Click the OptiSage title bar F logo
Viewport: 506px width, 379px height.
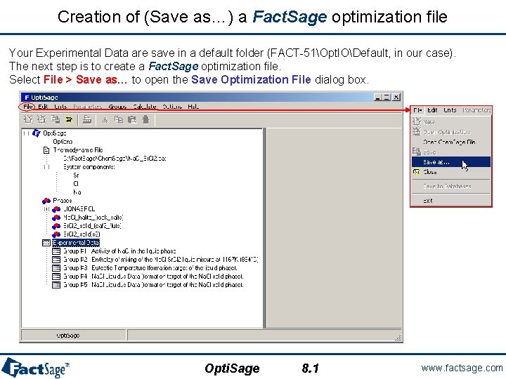coord(27,98)
